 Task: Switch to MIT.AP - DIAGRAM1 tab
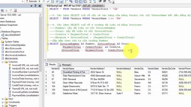tap(93, 6)
